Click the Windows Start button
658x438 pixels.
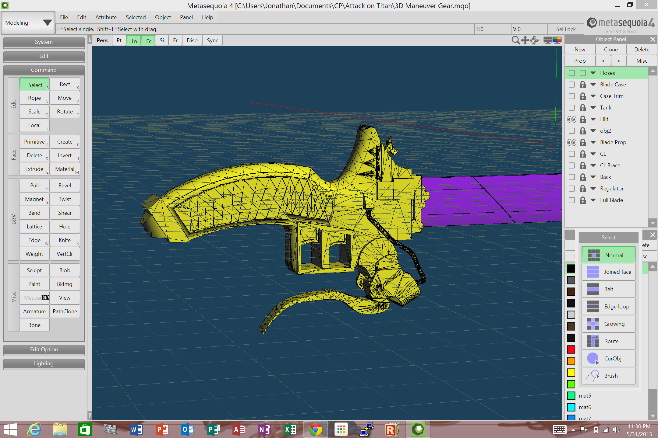10,429
